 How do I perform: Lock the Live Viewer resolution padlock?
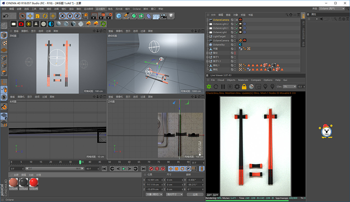(244, 87)
